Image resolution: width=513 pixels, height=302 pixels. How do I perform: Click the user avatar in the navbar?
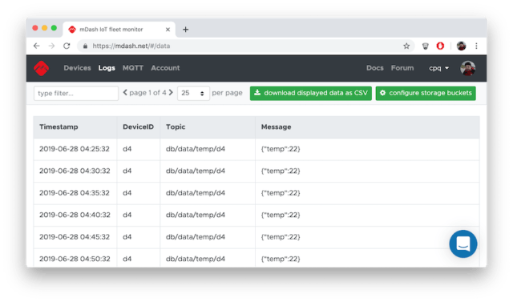click(x=468, y=68)
